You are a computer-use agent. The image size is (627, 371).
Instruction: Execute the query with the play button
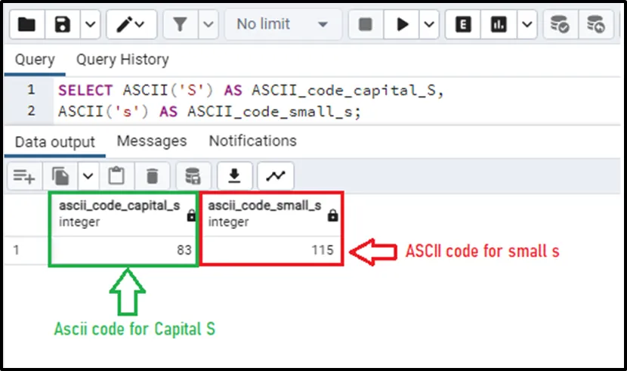402,25
